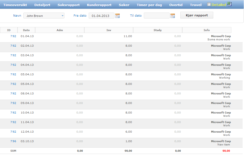The image size is (244, 155).
Task: Open ID 796 link in last row
Action: point(13,141)
